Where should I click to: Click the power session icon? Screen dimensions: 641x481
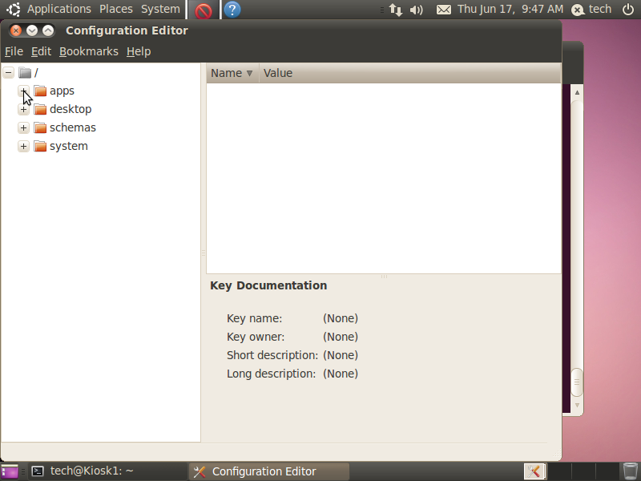coord(628,10)
